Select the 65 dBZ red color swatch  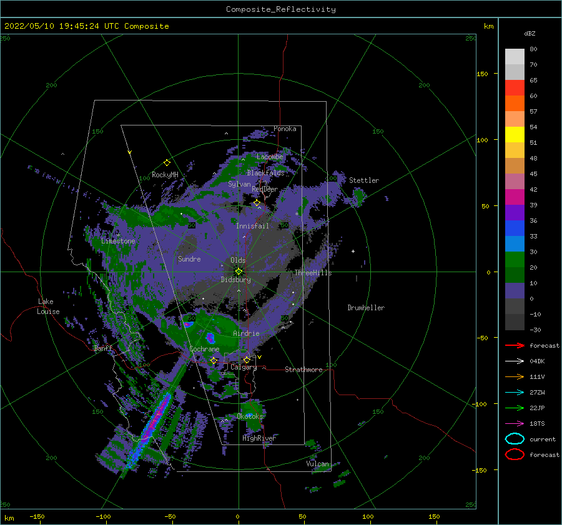[515, 87]
